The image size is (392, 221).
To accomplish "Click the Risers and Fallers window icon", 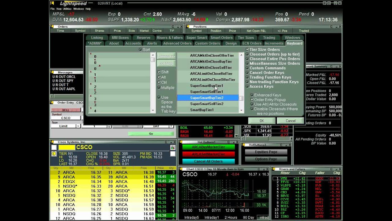I will [273, 169].
